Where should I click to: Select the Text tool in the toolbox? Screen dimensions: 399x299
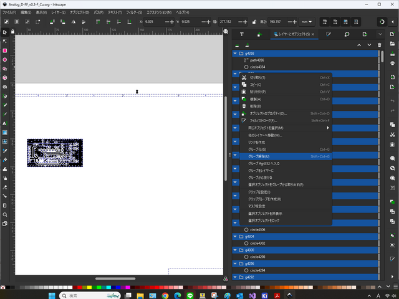coord(5,124)
